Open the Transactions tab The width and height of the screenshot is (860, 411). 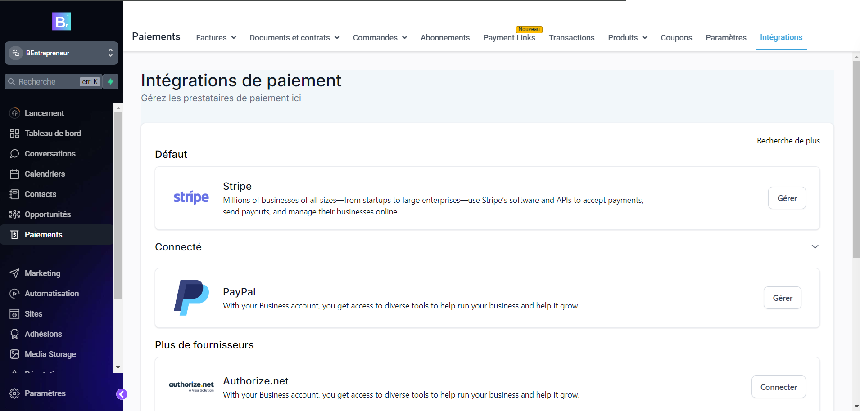pos(571,38)
